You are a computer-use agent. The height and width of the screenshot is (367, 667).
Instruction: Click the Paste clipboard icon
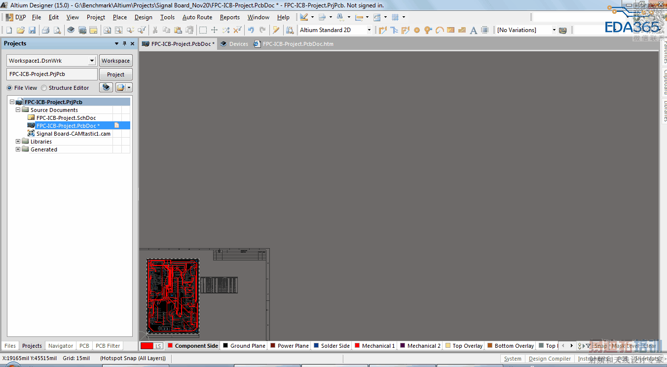point(178,30)
